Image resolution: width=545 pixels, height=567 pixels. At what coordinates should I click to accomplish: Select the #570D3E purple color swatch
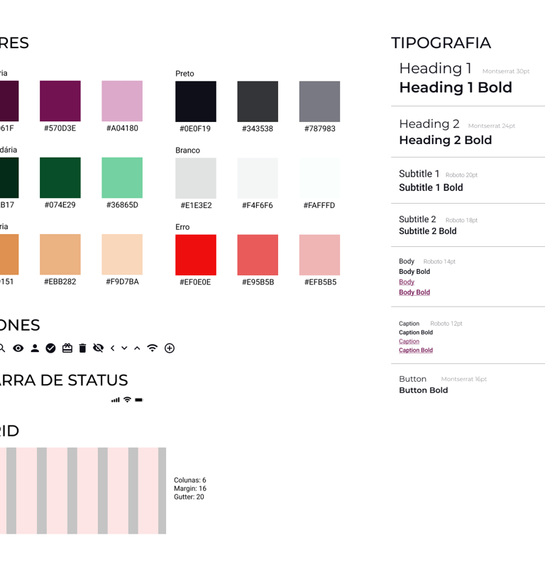60,101
